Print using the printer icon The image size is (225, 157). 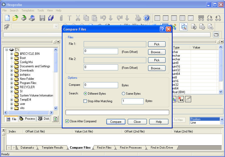point(138,18)
